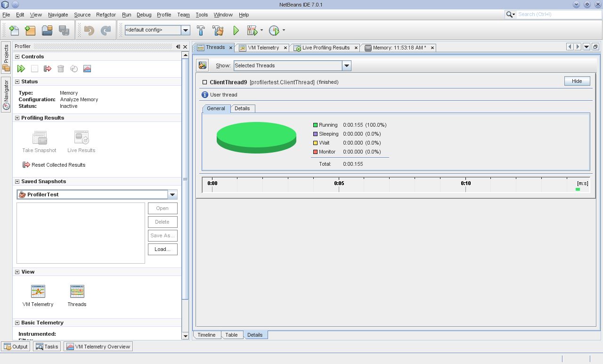
Task: Click the Run Garbage Collection trash icon
Action: (61, 69)
